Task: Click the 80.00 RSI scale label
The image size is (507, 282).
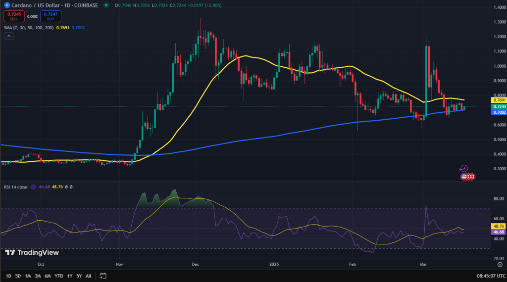Action: pyautogui.click(x=499, y=199)
